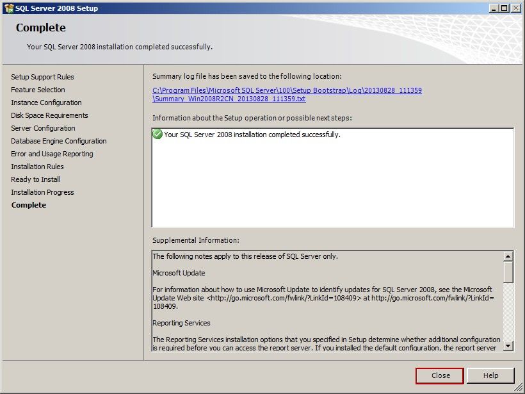
Task: Click the green success checkmark icon
Action: pos(157,134)
